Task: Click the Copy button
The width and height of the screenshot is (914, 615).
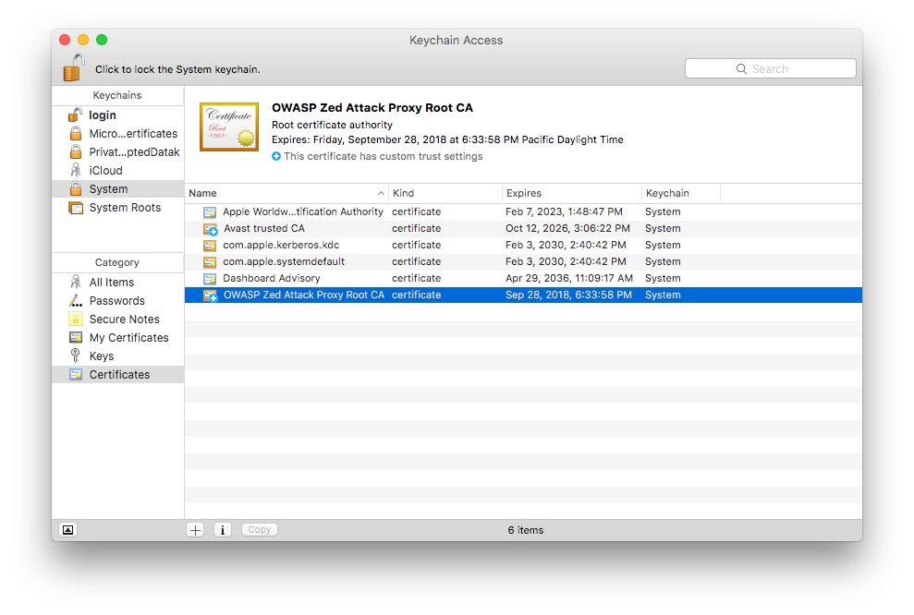Action: click(x=260, y=529)
